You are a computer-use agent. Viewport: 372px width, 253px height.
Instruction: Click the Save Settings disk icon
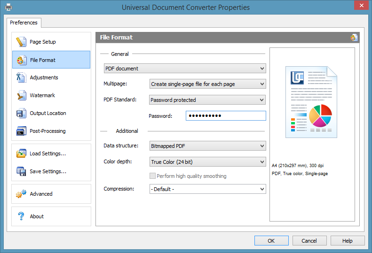pos(21,171)
